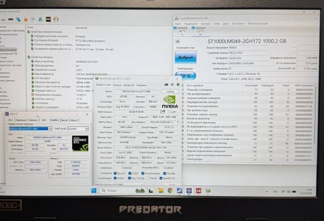Open the CPU tab in CPU-Z
324x221 pixels.
tap(10, 120)
